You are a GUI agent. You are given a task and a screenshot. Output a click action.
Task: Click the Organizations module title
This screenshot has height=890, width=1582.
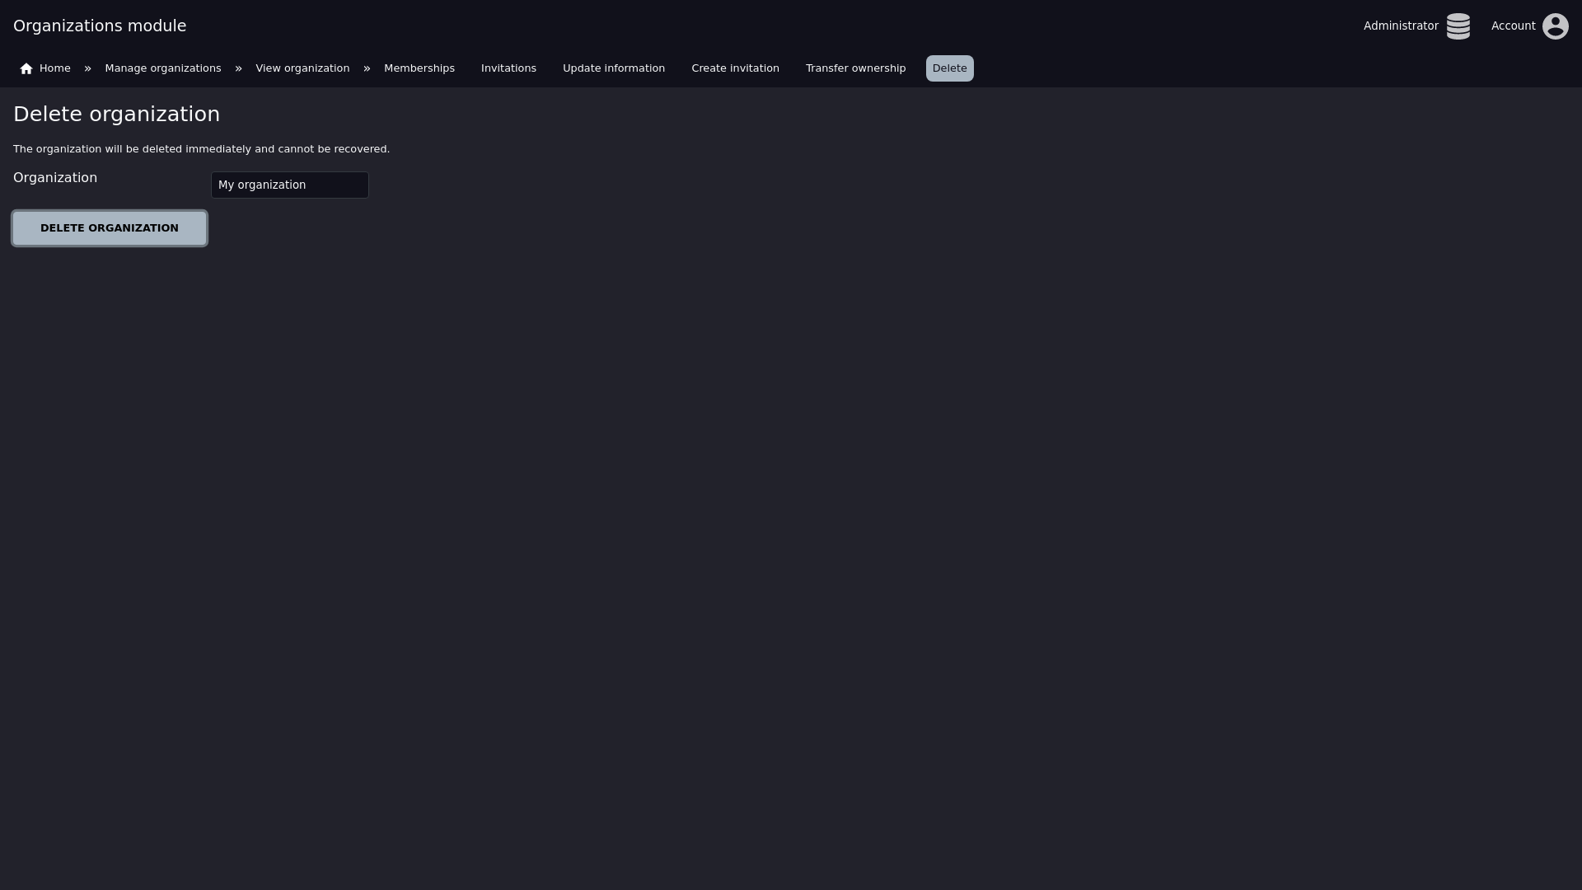click(100, 26)
